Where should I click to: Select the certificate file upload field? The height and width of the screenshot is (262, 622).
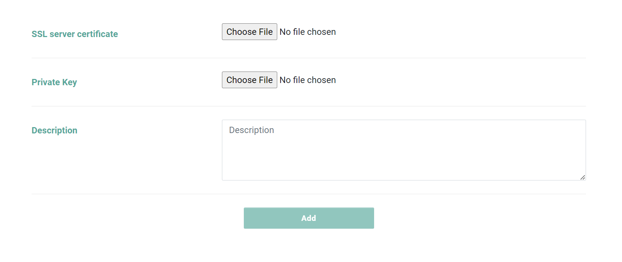[279, 32]
